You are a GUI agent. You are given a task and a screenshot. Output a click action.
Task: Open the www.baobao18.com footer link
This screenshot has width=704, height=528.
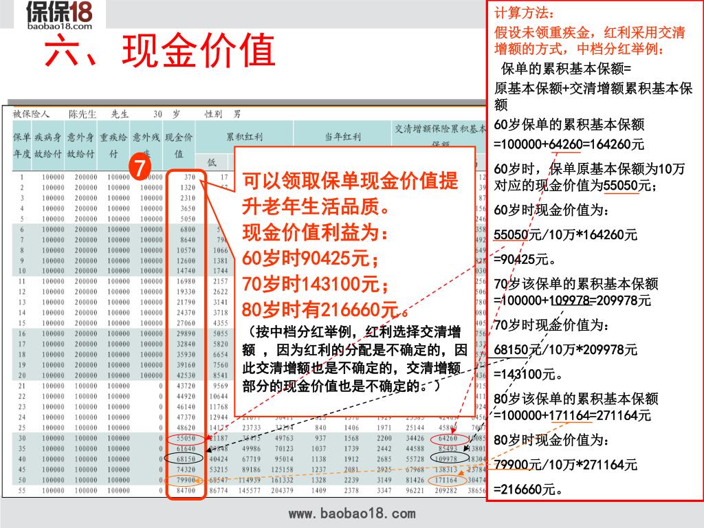click(352, 514)
